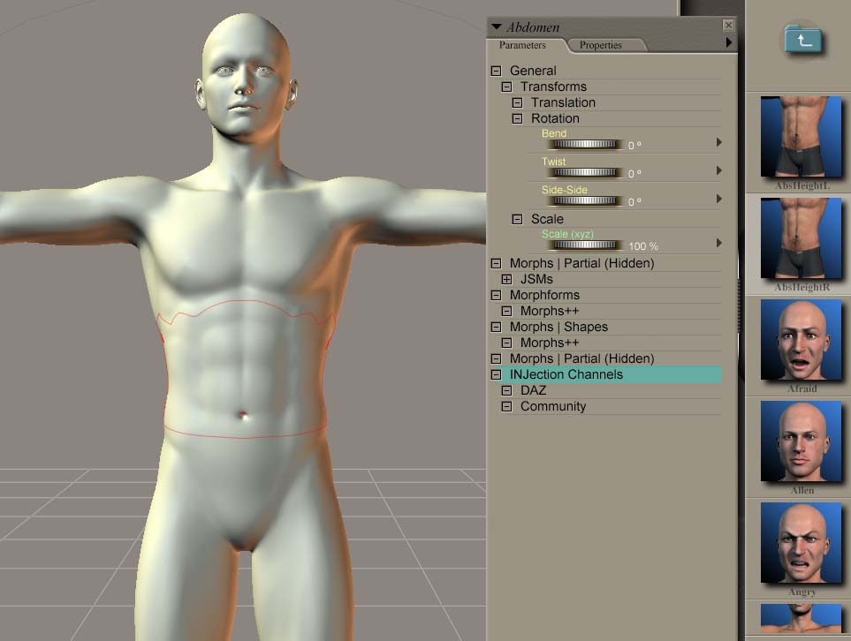Switch to the Parameters tab
This screenshot has height=641, width=851.
coord(522,45)
